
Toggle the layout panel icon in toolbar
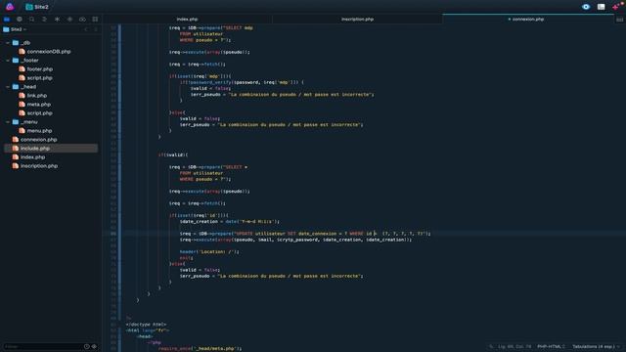pyautogui.click(x=601, y=7)
